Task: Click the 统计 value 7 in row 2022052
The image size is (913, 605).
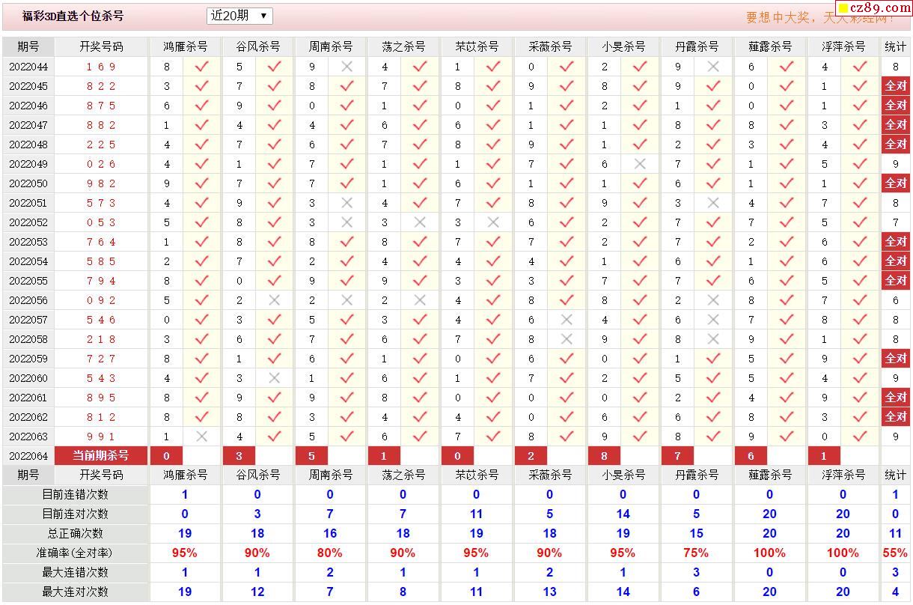Action: click(x=895, y=222)
